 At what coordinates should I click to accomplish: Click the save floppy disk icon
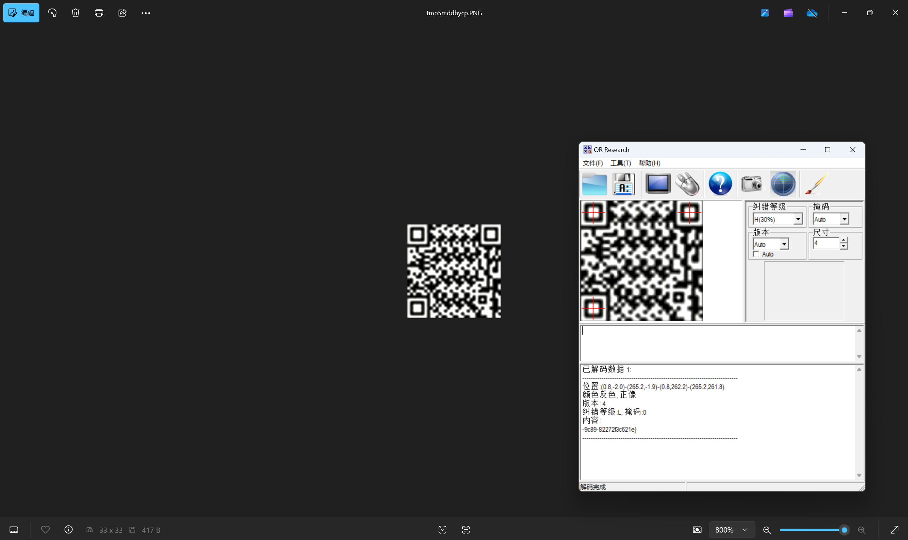624,184
